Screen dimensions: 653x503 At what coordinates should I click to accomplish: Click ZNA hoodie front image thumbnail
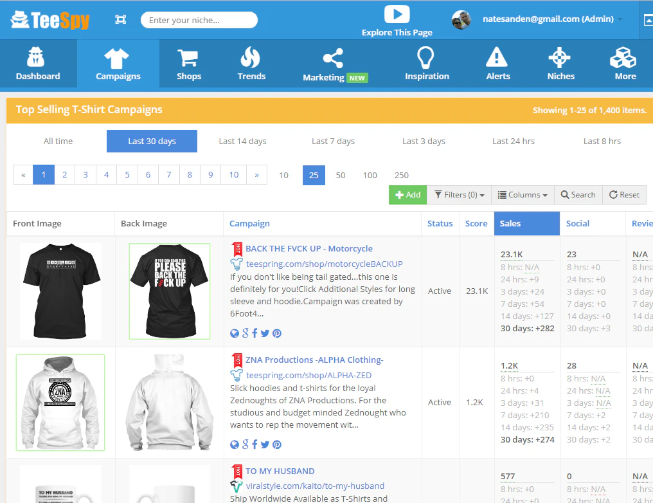[x=60, y=403]
